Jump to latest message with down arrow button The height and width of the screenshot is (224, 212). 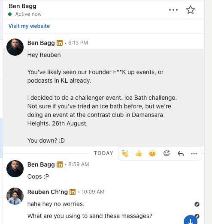(x=191, y=221)
